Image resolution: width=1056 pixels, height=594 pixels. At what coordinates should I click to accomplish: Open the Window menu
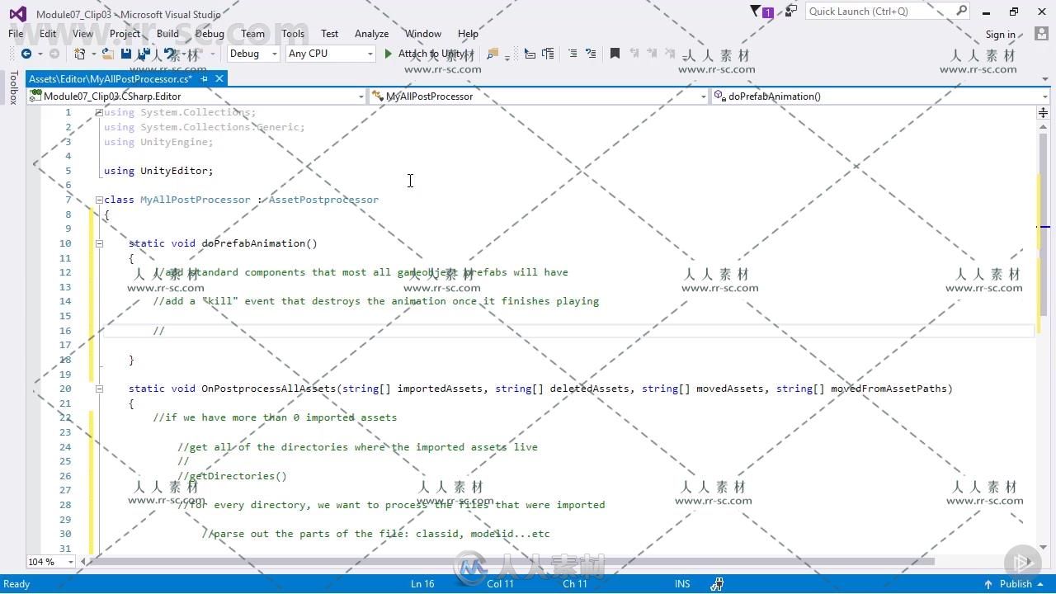click(422, 34)
